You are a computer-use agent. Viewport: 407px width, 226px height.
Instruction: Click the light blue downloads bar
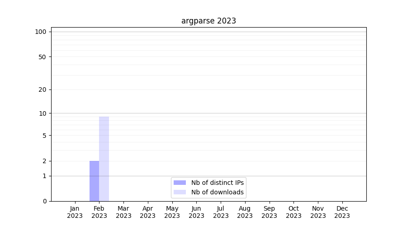click(x=104, y=159)
